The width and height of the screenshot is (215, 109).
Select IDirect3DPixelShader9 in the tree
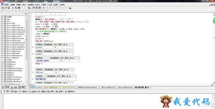tap(15, 34)
